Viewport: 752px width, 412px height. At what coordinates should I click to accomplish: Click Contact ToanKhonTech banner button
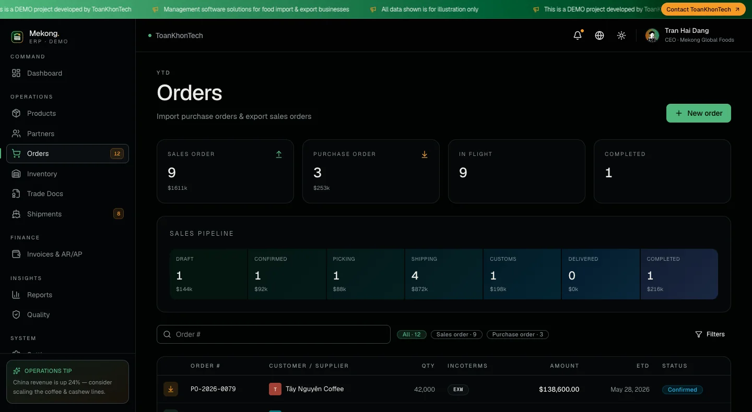(x=703, y=9)
